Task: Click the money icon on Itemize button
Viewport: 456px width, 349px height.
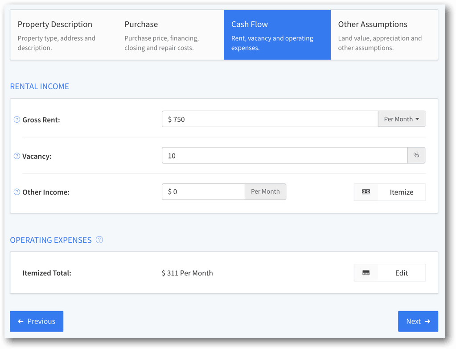Action: pos(366,191)
